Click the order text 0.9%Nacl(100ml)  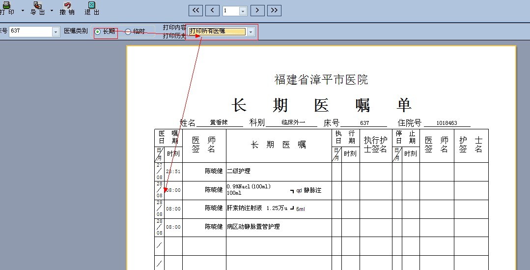click(249, 186)
